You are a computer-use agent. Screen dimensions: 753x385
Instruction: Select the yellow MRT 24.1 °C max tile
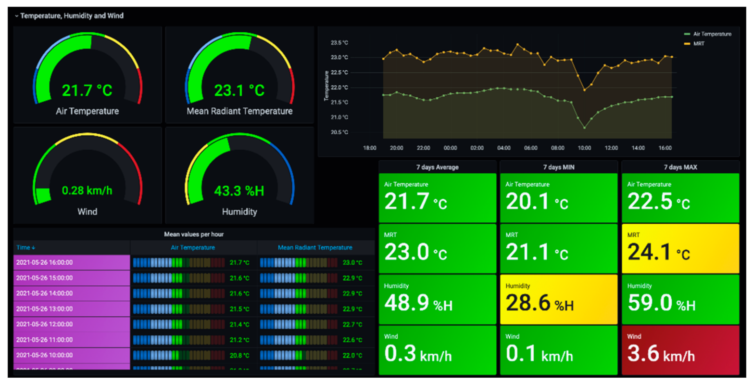pos(680,248)
